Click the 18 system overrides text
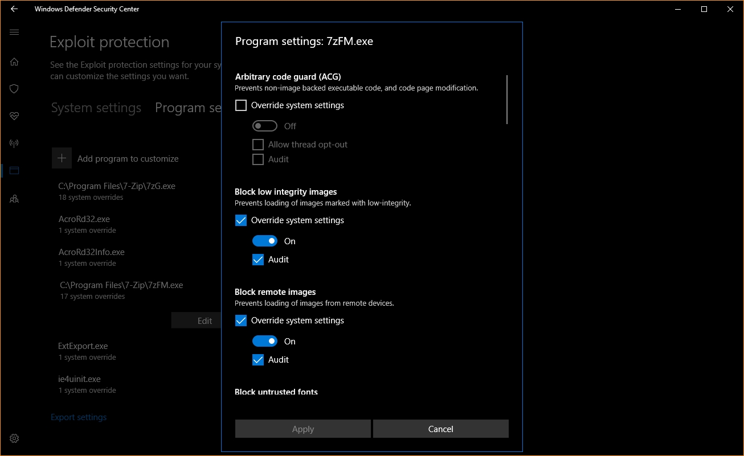 (91, 198)
